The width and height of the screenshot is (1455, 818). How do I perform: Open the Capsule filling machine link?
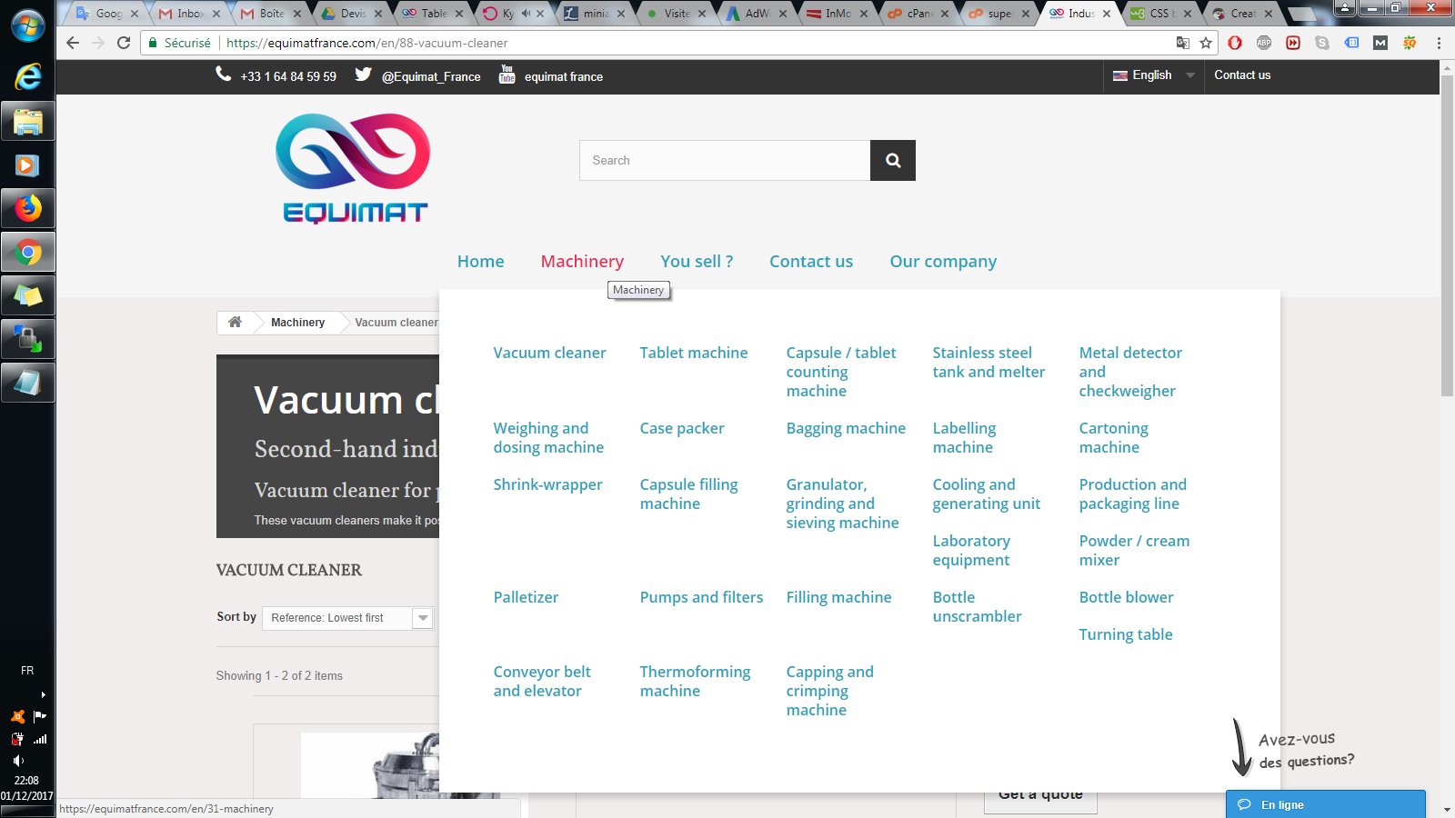point(689,494)
